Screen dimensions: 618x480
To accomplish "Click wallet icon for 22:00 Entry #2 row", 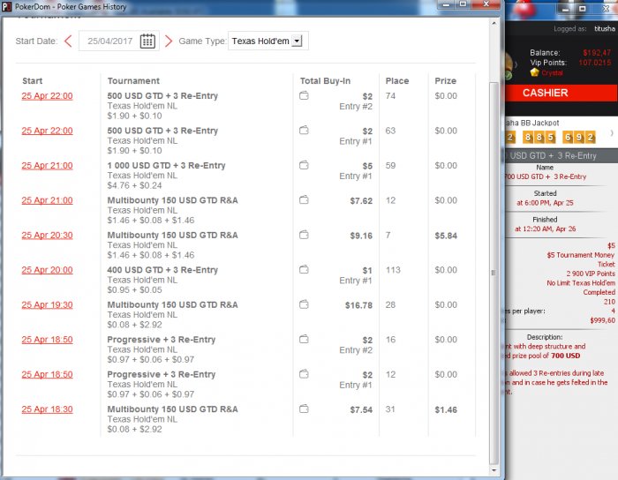I will (304, 95).
